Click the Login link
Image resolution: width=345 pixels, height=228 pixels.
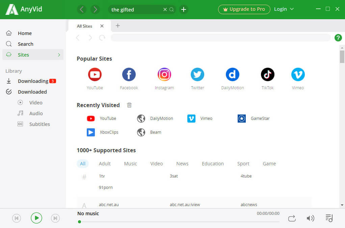click(280, 9)
